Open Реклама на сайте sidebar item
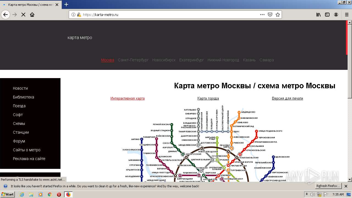 pos(29,159)
